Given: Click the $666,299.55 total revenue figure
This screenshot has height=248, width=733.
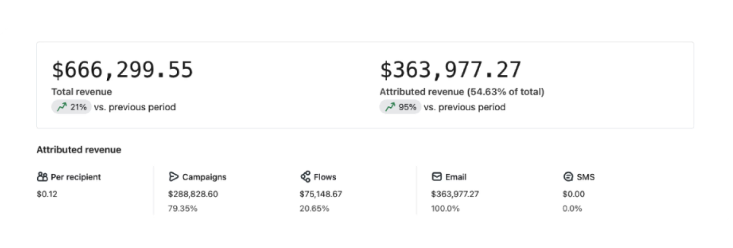Looking at the screenshot, I should [122, 70].
